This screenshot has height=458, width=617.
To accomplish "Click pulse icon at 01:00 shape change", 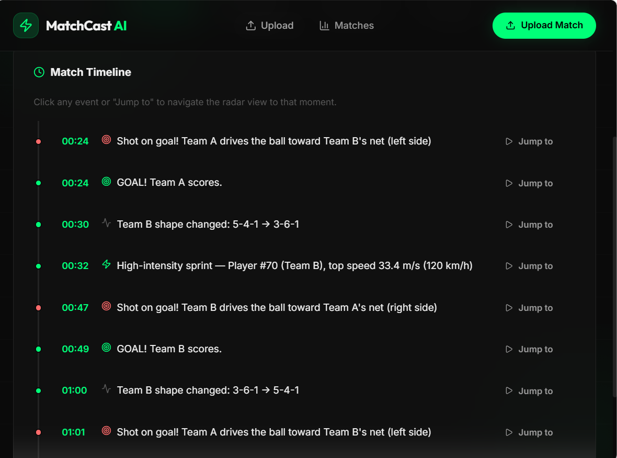I will pos(106,389).
